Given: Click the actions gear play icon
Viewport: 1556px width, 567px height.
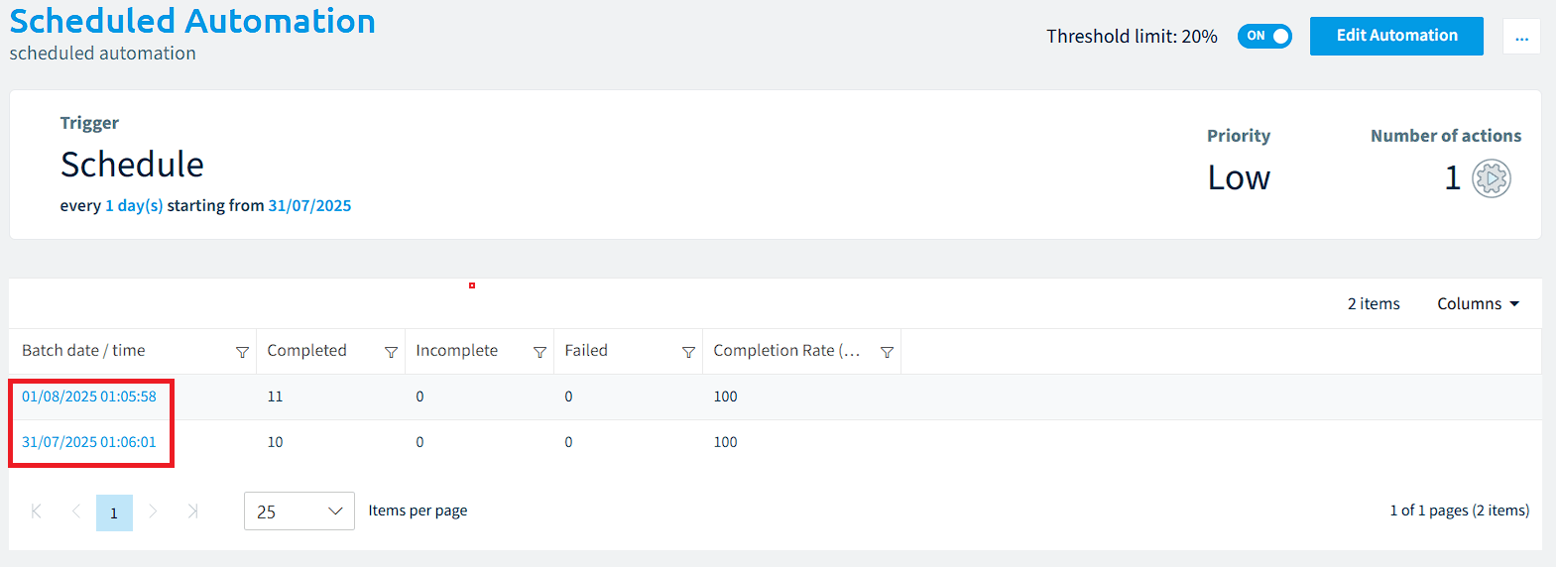Looking at the screenshot, I should tap(1491, 178).
